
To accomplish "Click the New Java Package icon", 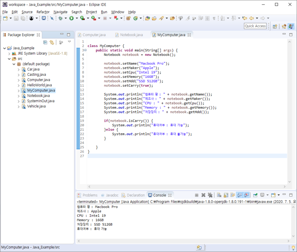I will coord(128,18).
